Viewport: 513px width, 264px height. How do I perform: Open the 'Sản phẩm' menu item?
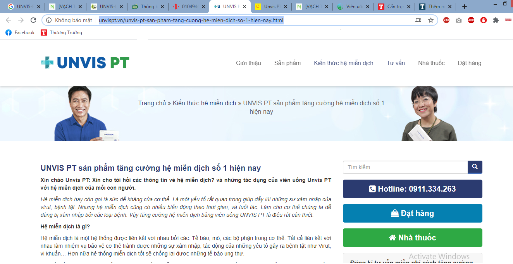pyautogui.click(x=287, y=63)
